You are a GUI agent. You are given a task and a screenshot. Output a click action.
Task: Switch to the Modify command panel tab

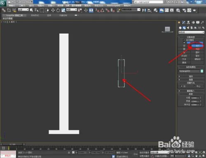click(x=184, y=22)
